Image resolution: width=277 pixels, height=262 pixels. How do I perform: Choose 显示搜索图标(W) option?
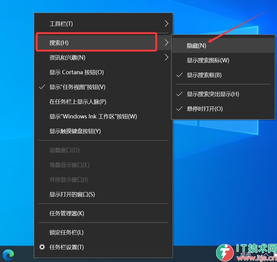tap(208, 60)
